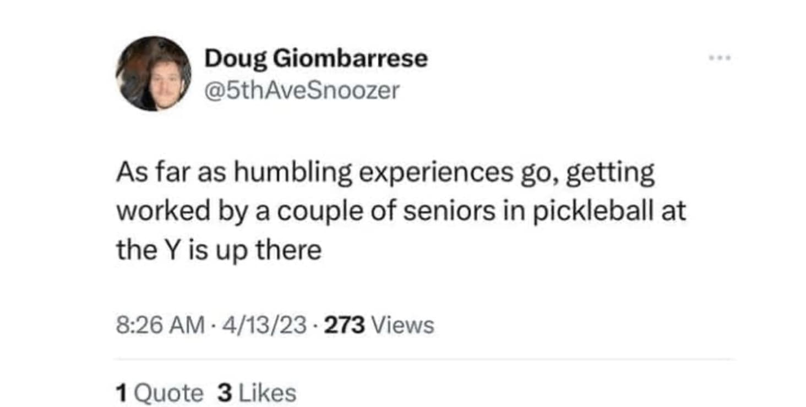This screenshot has width=806, height=407.
Task: Click the word Likes under the divider
Action: pos(266,393)
